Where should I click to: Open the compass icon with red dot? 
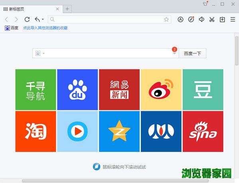tap(191, 19)
